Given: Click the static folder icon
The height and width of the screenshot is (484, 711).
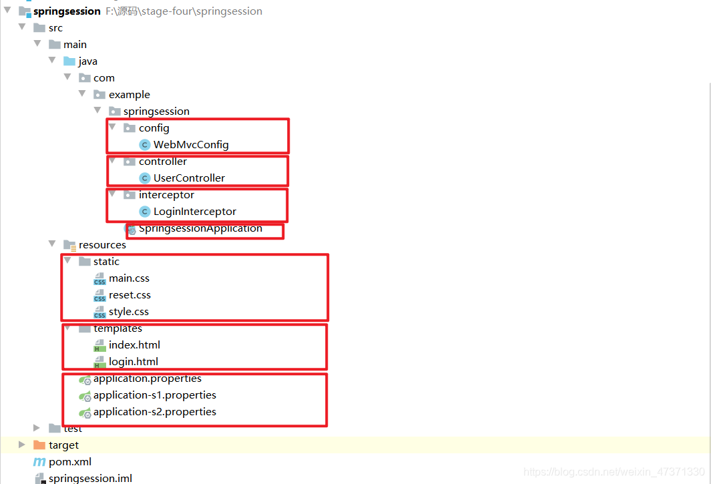Looking at the screenshot, I should coord(85,262).
